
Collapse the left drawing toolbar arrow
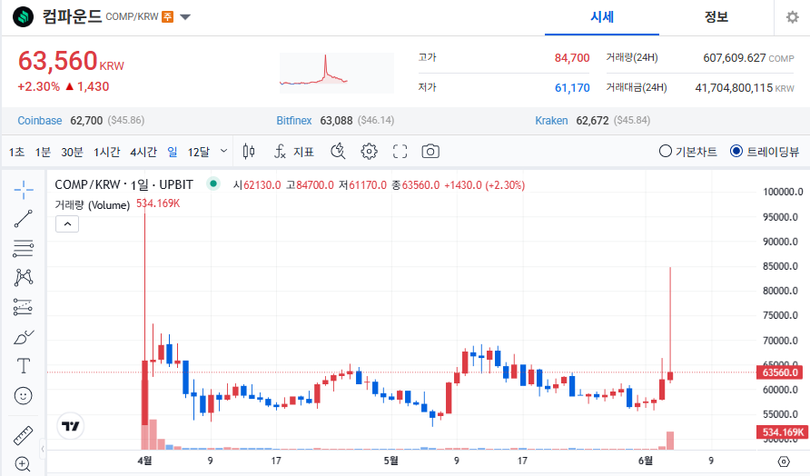(x=43, y=449)
